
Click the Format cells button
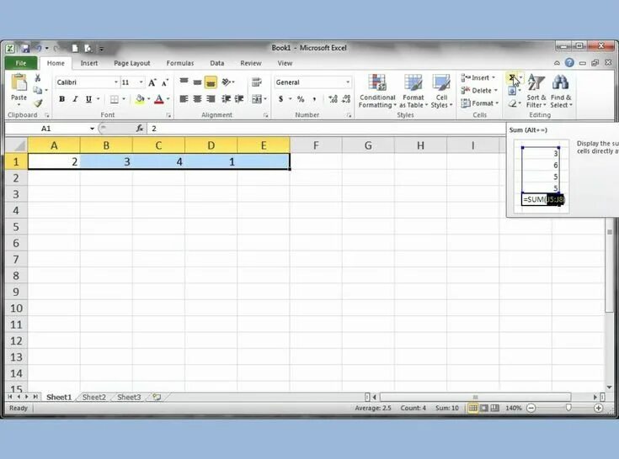[480, 103]
